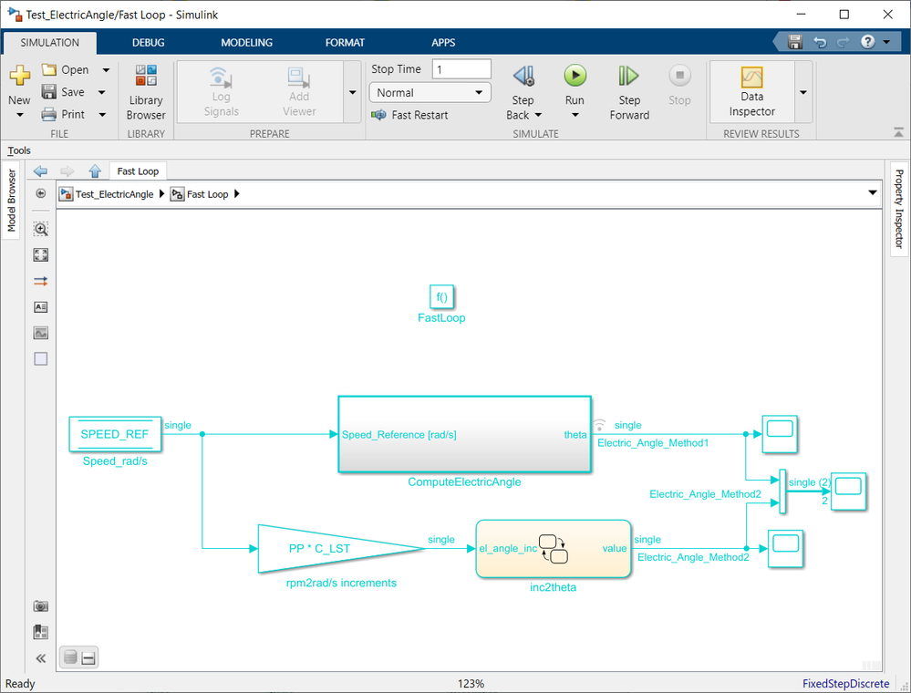Click the Hide/Show Explorer Bar icon
Screen dimensions: 911x693
pos(41,193)
